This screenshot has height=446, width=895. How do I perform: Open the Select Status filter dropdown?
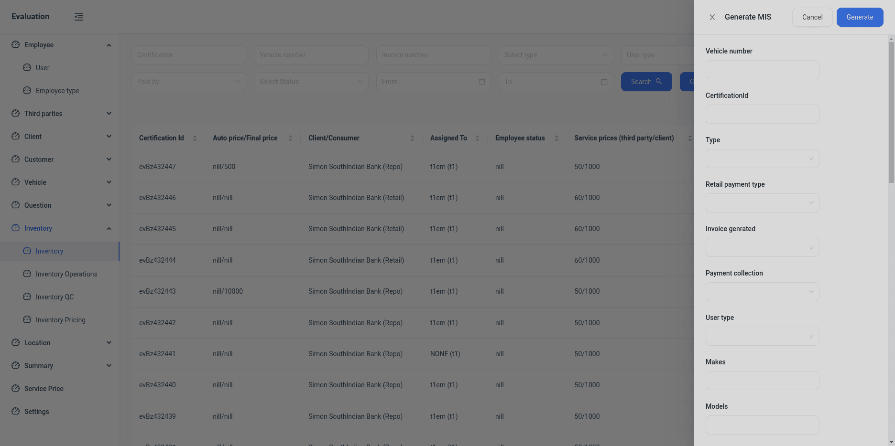click(311, 82)
